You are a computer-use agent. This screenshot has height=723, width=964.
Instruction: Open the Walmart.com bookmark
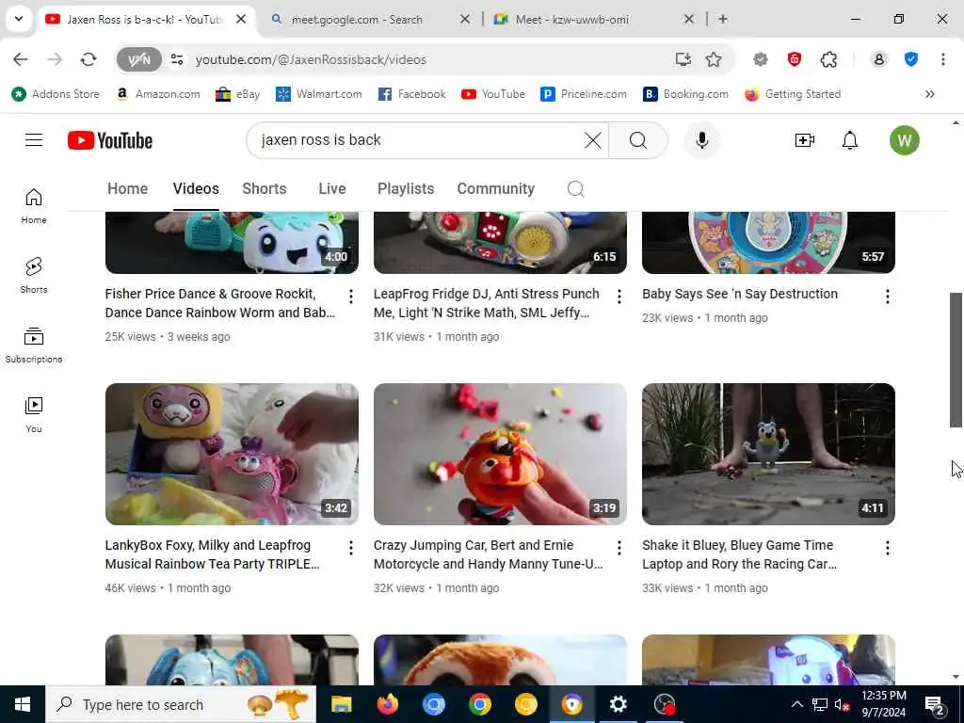click(319, 94)
